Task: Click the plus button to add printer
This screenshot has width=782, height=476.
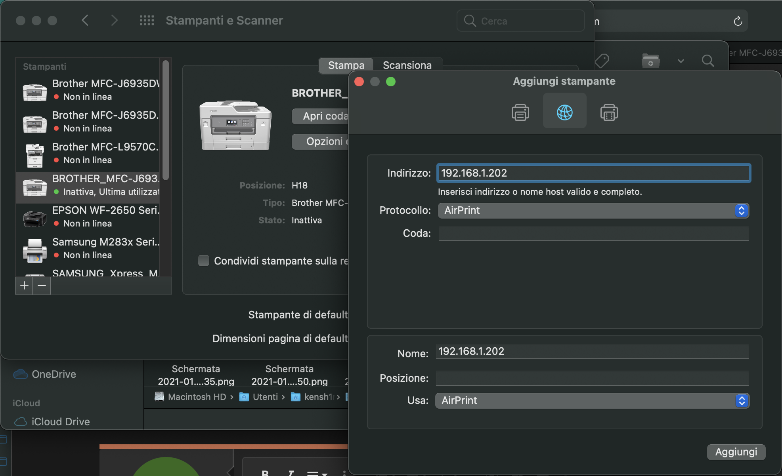Action: pyautogui.click(x=24, y=286)
